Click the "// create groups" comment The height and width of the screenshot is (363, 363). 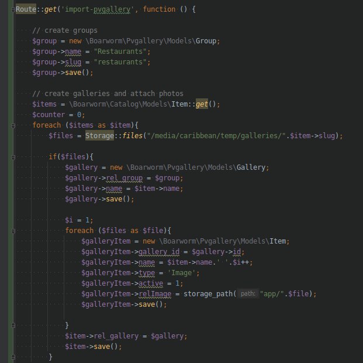pyautogui.click(x=65, y=30)
